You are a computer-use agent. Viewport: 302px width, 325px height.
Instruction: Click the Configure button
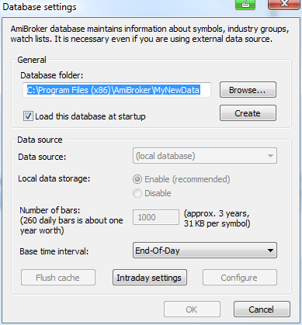click(x=240, y=278)
